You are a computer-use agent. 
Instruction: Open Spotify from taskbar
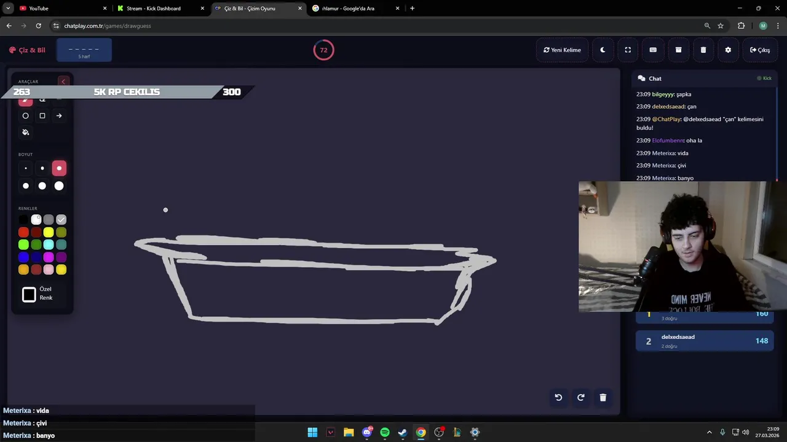tap(385, 432)
